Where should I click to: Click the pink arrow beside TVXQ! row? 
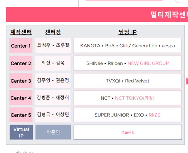click(187, 81)
